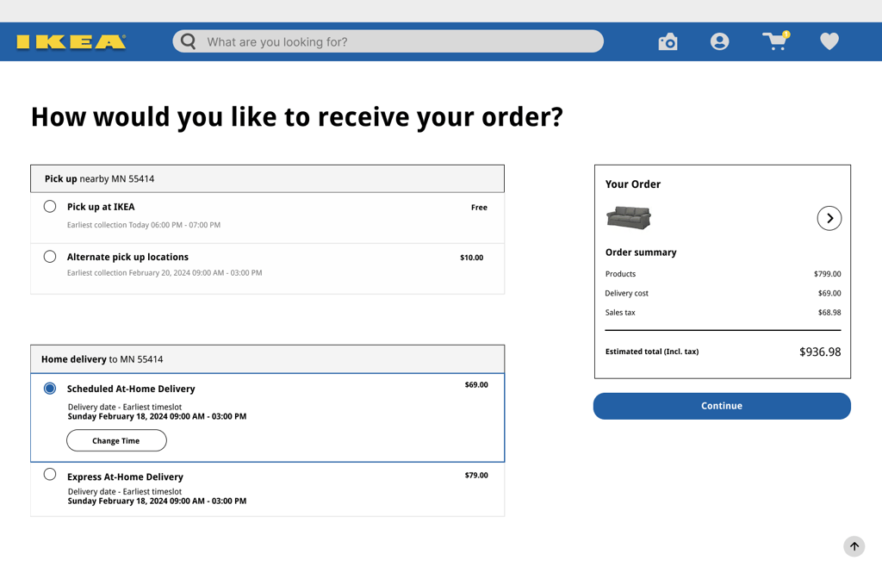Screen dimensions: 882x573
Task: Click the Estimated total amount
Action: [x=820, y=352]
